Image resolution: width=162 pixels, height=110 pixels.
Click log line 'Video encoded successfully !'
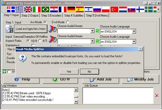(28, 100)
